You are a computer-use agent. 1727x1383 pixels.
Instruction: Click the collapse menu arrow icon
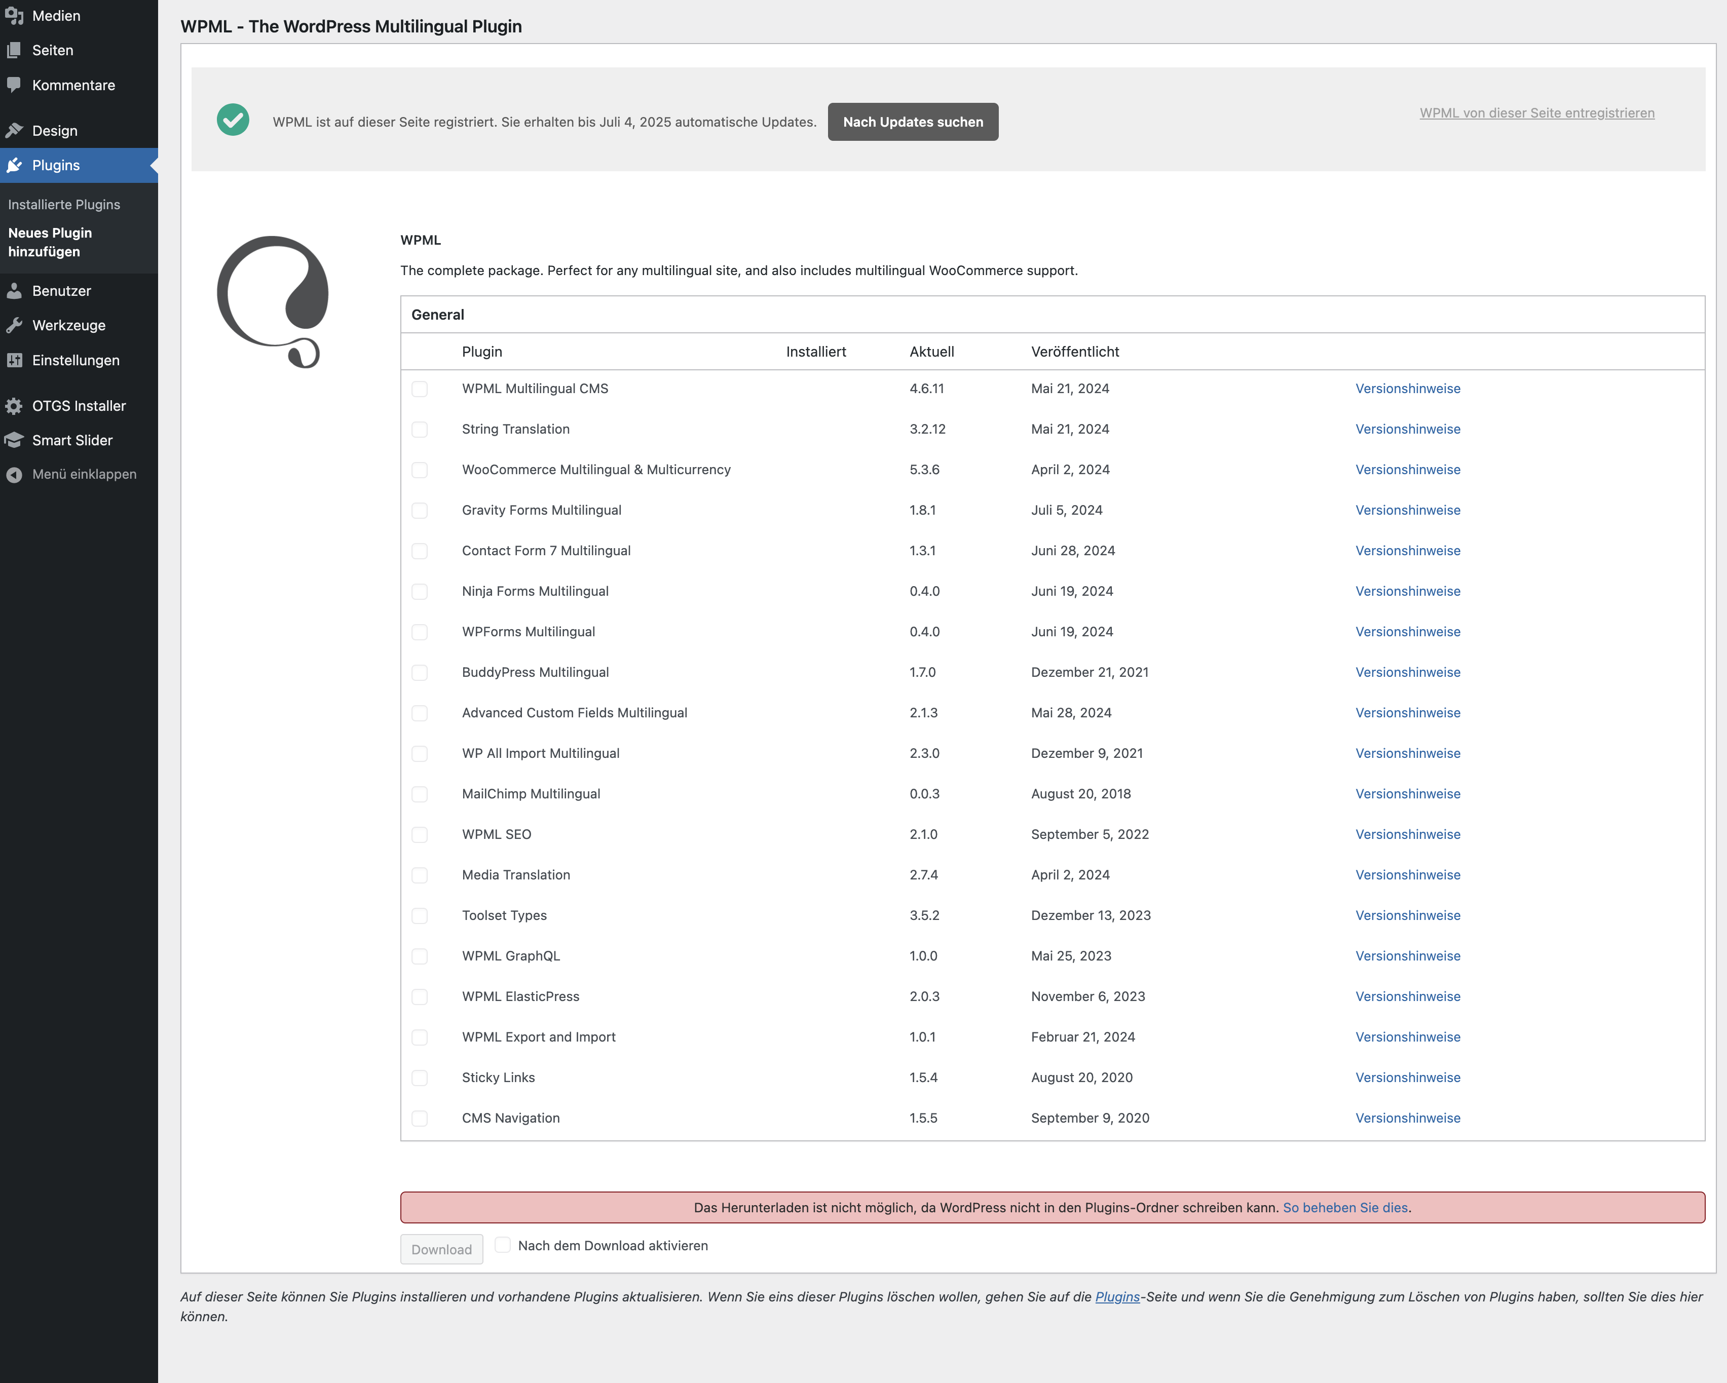(x=14, y=475)
